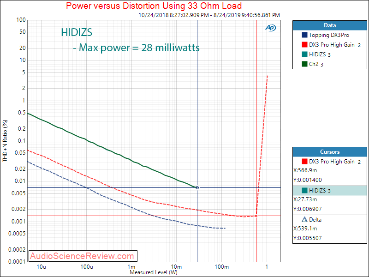Select highlighted HIDIZS cursor row
The height and width of the screenshot is (277, 369).
[329, 191]
